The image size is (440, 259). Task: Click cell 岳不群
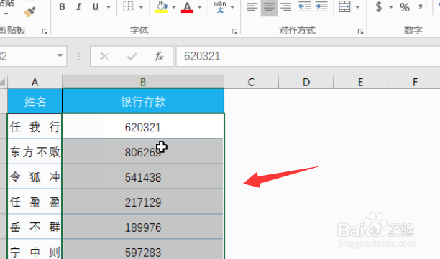click(35, 227)
